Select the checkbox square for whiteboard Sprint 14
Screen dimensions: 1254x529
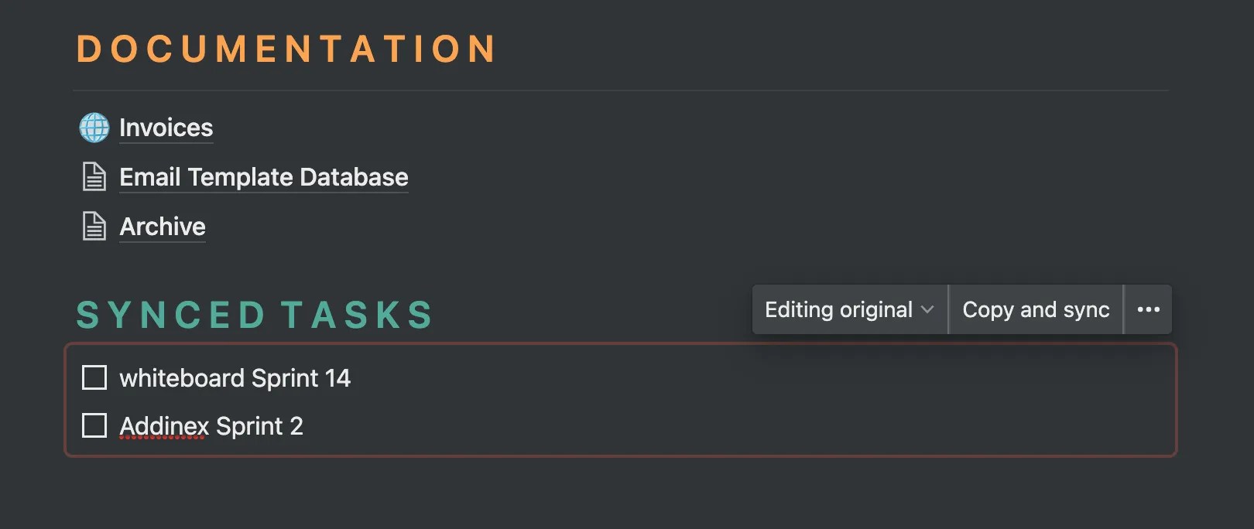[94, 378]
